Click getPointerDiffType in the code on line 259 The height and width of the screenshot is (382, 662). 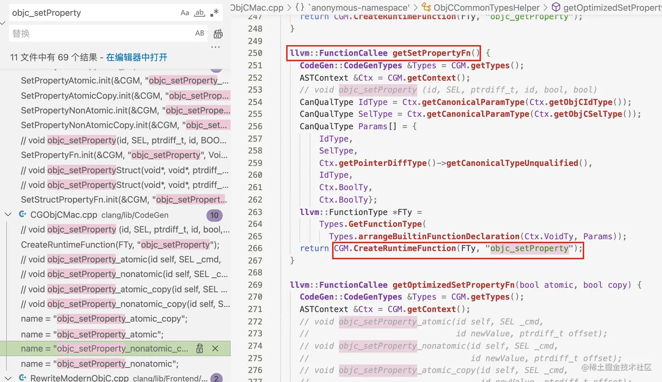point(383,163)
